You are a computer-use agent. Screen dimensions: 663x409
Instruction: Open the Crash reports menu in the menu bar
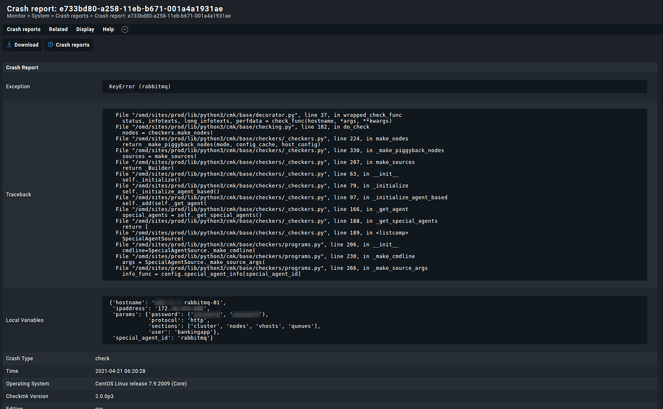coord(23,29)
